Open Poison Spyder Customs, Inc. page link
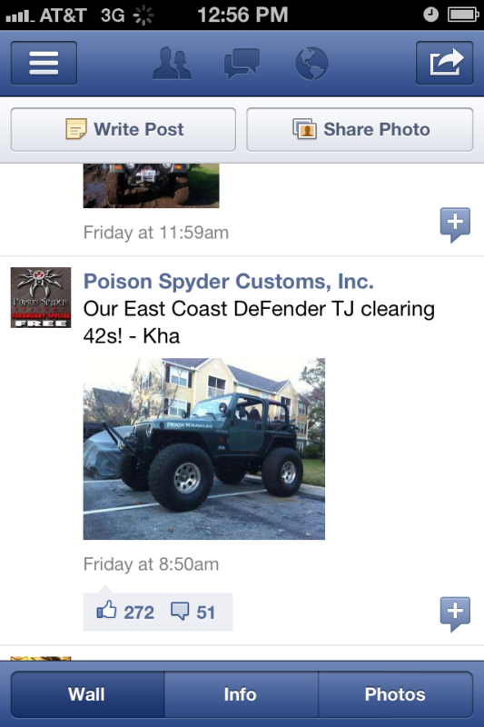 click(x=228, y=282)
